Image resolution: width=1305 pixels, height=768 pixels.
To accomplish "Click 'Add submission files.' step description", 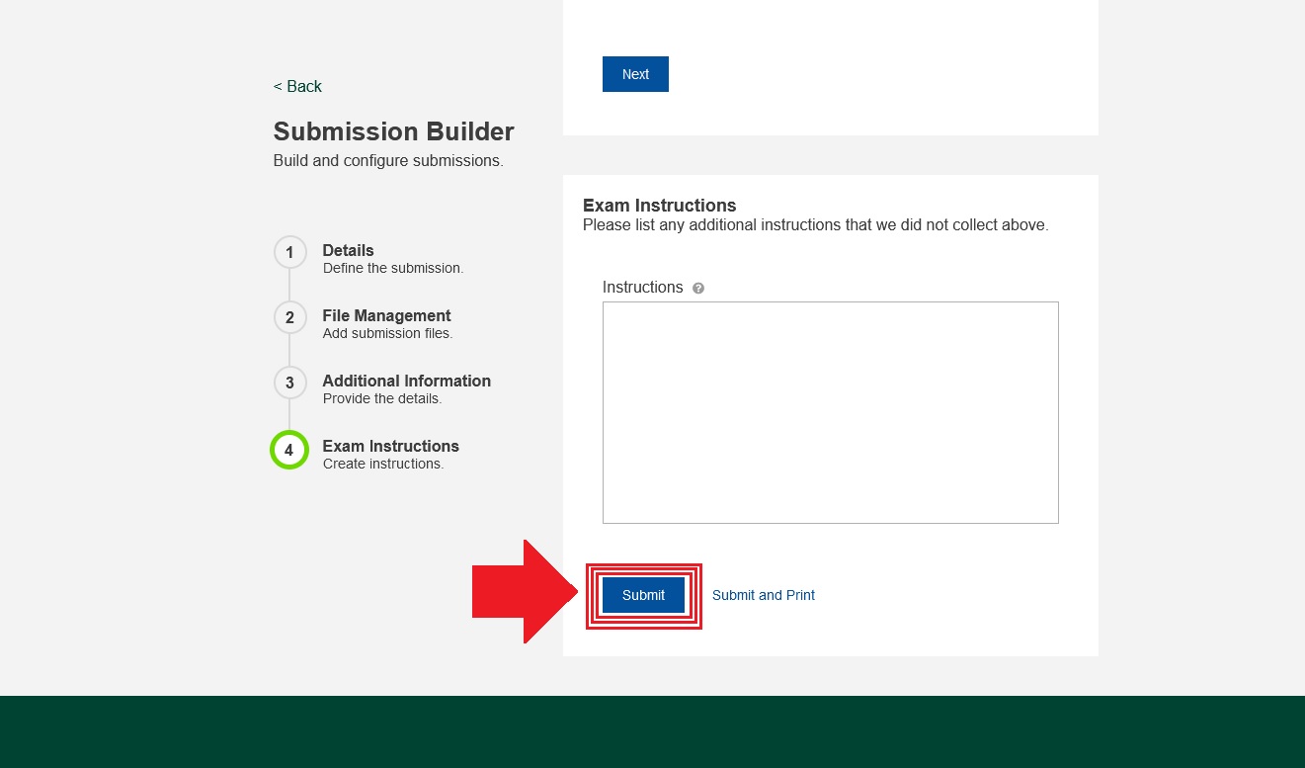I will 387,333.
